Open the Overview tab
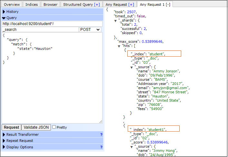Image resolution: width=228 pixels, height=157 pixels. pos(12,5)
